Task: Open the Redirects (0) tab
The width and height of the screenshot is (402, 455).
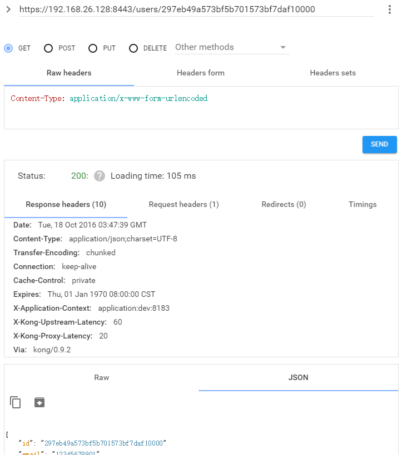Action: [284, 205]
